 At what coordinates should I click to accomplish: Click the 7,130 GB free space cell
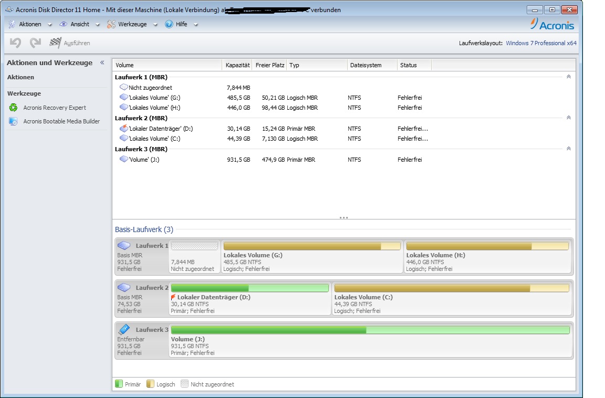click(273, 139)
